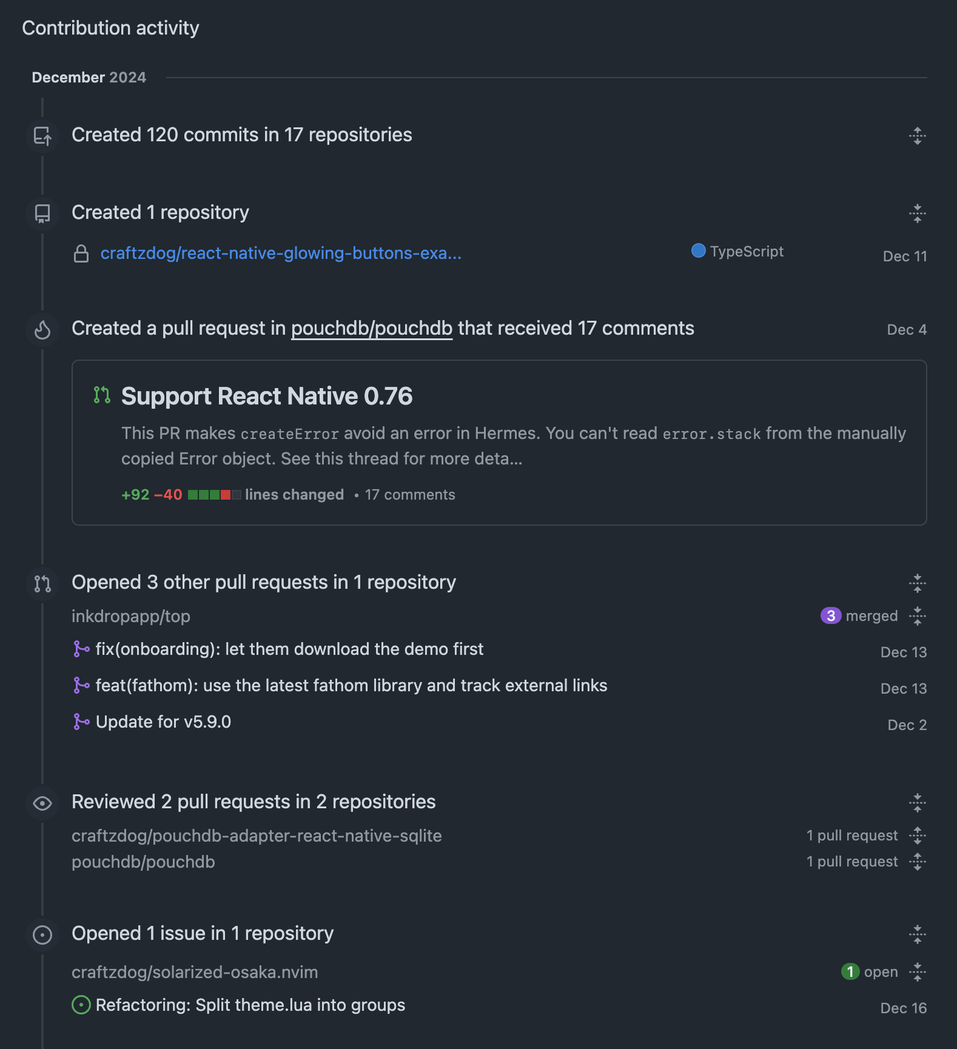Click the eye icon beside Reviewed pull requests

pyautogui.click(x=42, y=803)
